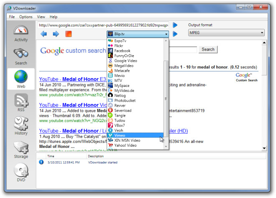Open the DVD burning panel
Image resolution: width=276 pixels, height=198 pixels.
click(21, 173)
